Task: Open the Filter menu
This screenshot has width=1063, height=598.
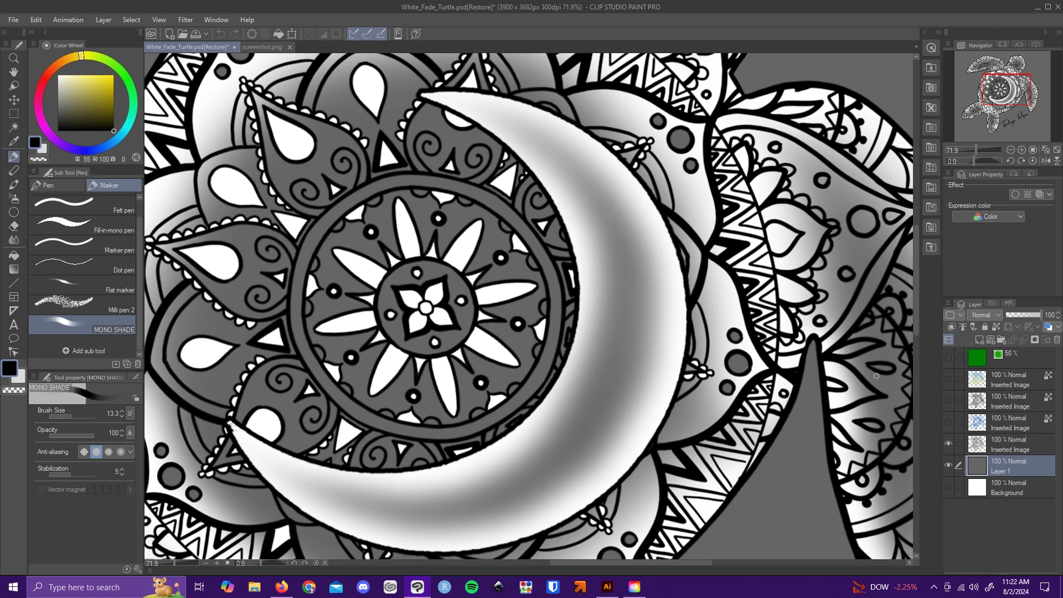Action: tap(185, 19)
